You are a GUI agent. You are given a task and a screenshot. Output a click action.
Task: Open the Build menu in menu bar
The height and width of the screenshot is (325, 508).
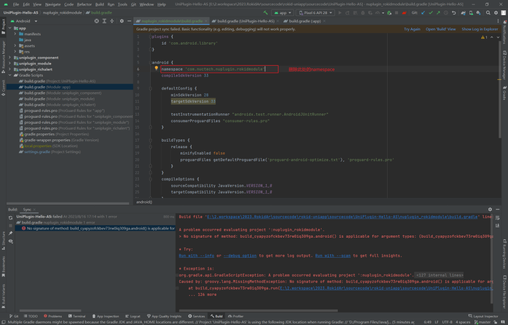coord(99,4)
